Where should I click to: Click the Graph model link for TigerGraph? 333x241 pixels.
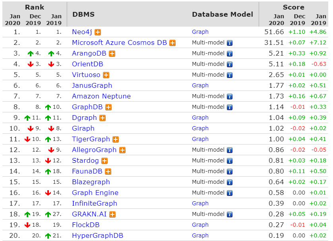(x=200, y=139)
